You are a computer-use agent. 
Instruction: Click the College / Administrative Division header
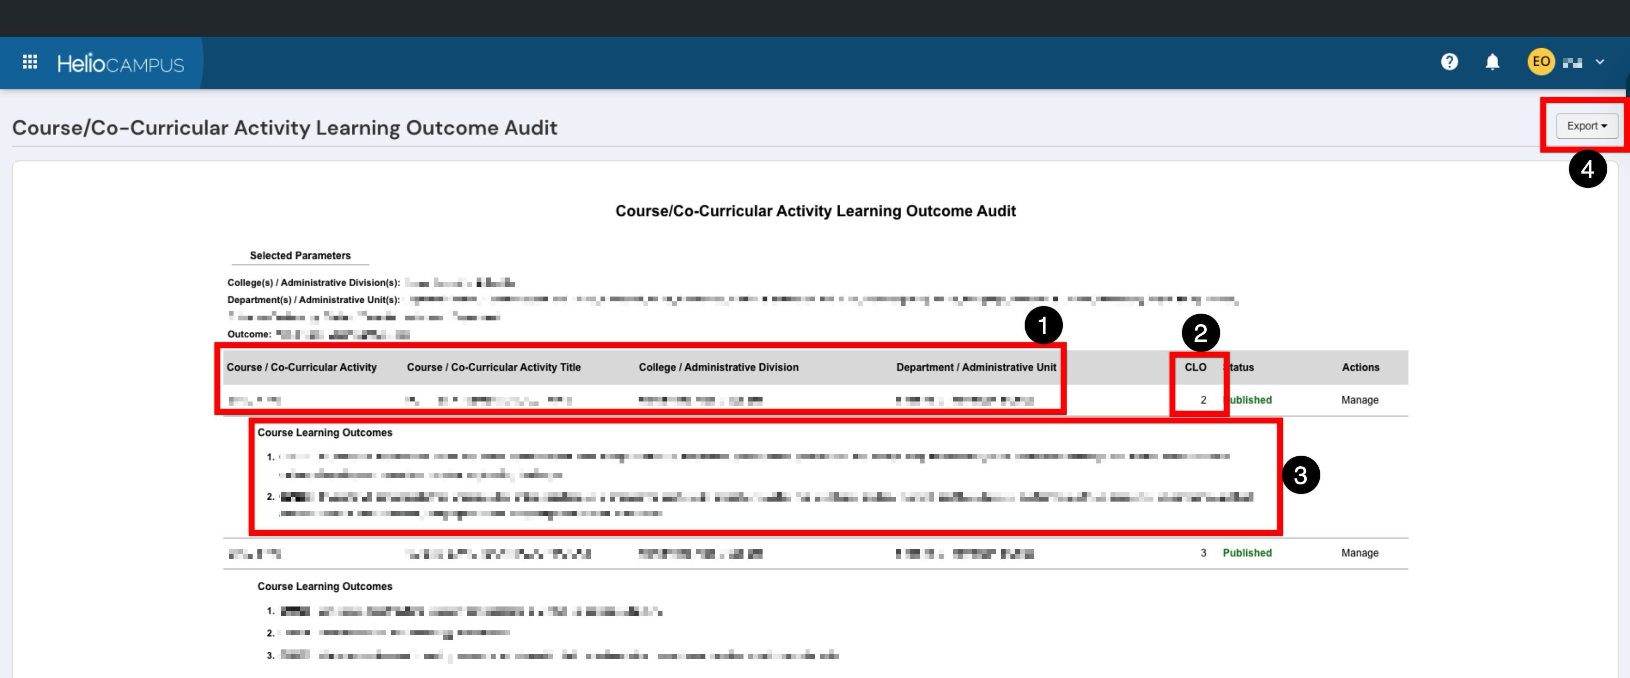(718, 367)
